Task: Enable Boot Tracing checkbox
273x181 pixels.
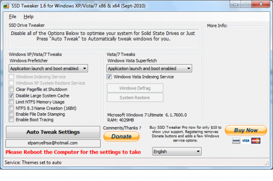Action: pyautogui.click(x=11, y=120)
